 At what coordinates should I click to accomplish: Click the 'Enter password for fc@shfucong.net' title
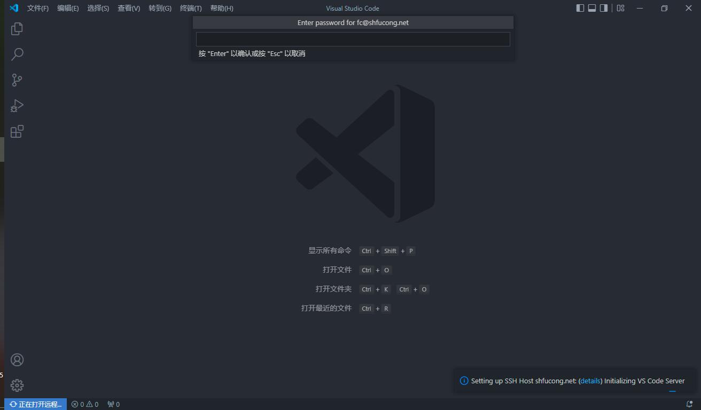pos(353,22)
